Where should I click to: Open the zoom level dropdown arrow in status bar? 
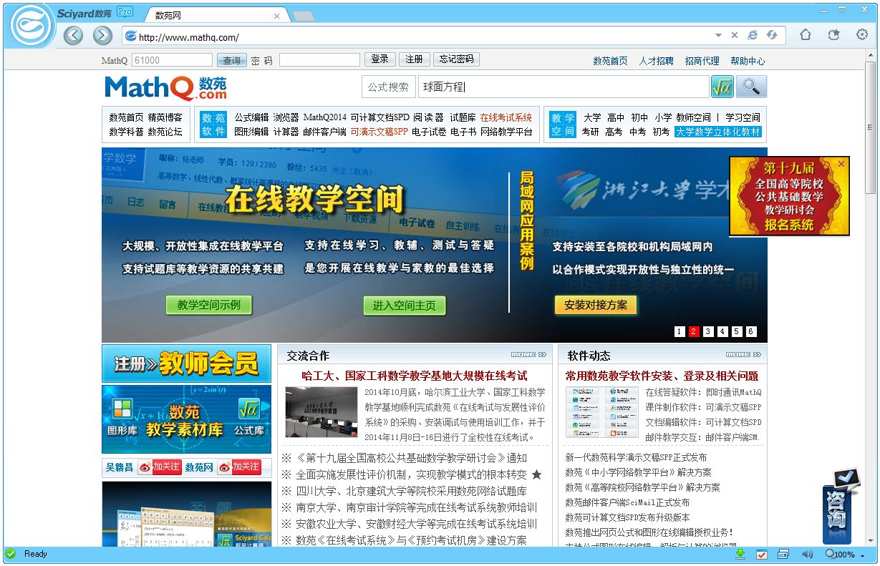coord(862,555)
